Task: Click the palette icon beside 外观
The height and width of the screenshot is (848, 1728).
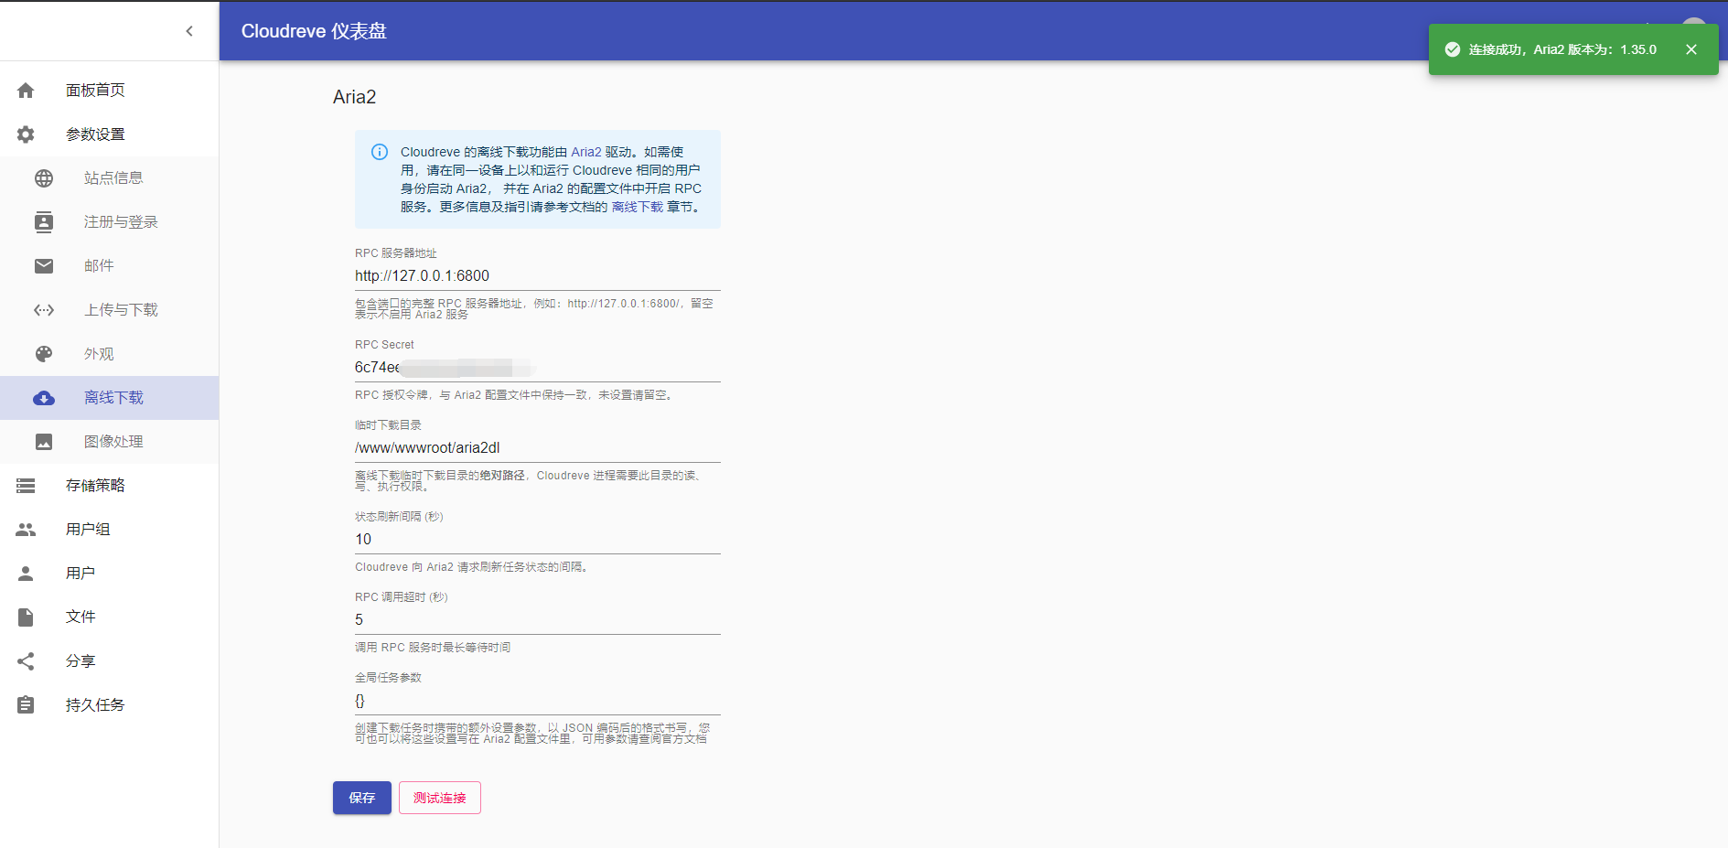Action: click(44, 354)
